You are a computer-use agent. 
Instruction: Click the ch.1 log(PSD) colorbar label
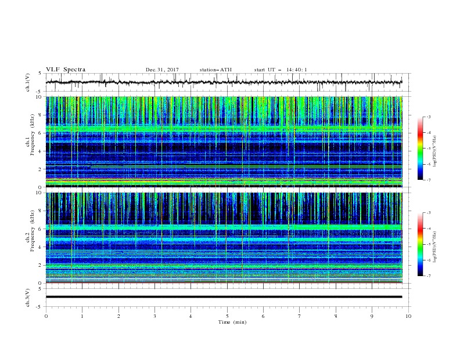point(435,151)
